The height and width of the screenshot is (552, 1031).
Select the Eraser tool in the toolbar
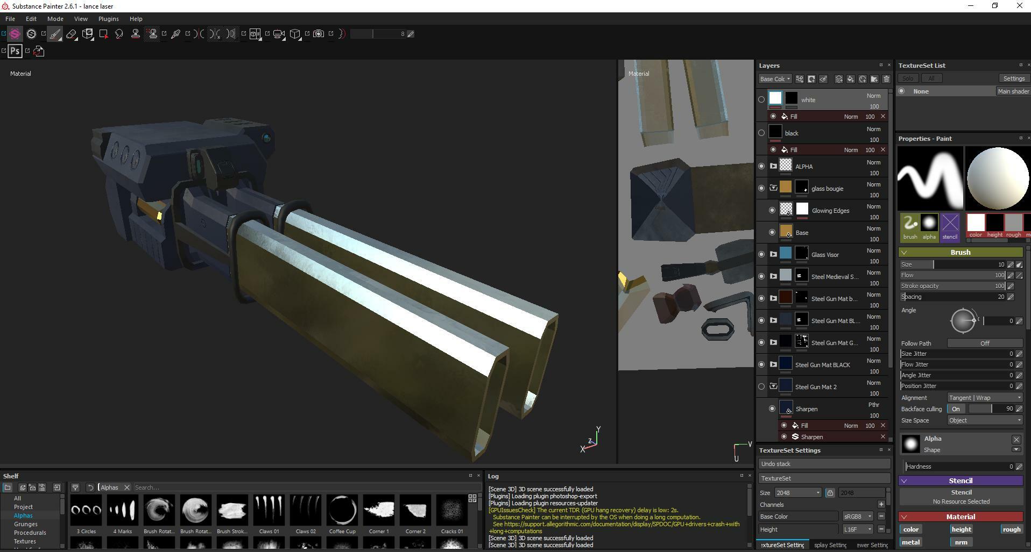[x=71, y=34]
